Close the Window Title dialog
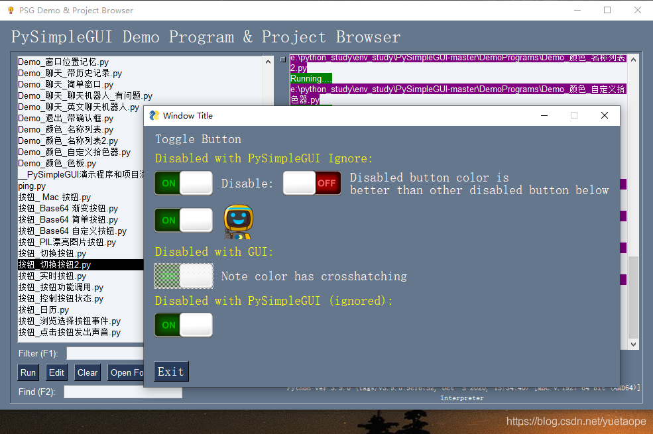 [x=605, y=115]
